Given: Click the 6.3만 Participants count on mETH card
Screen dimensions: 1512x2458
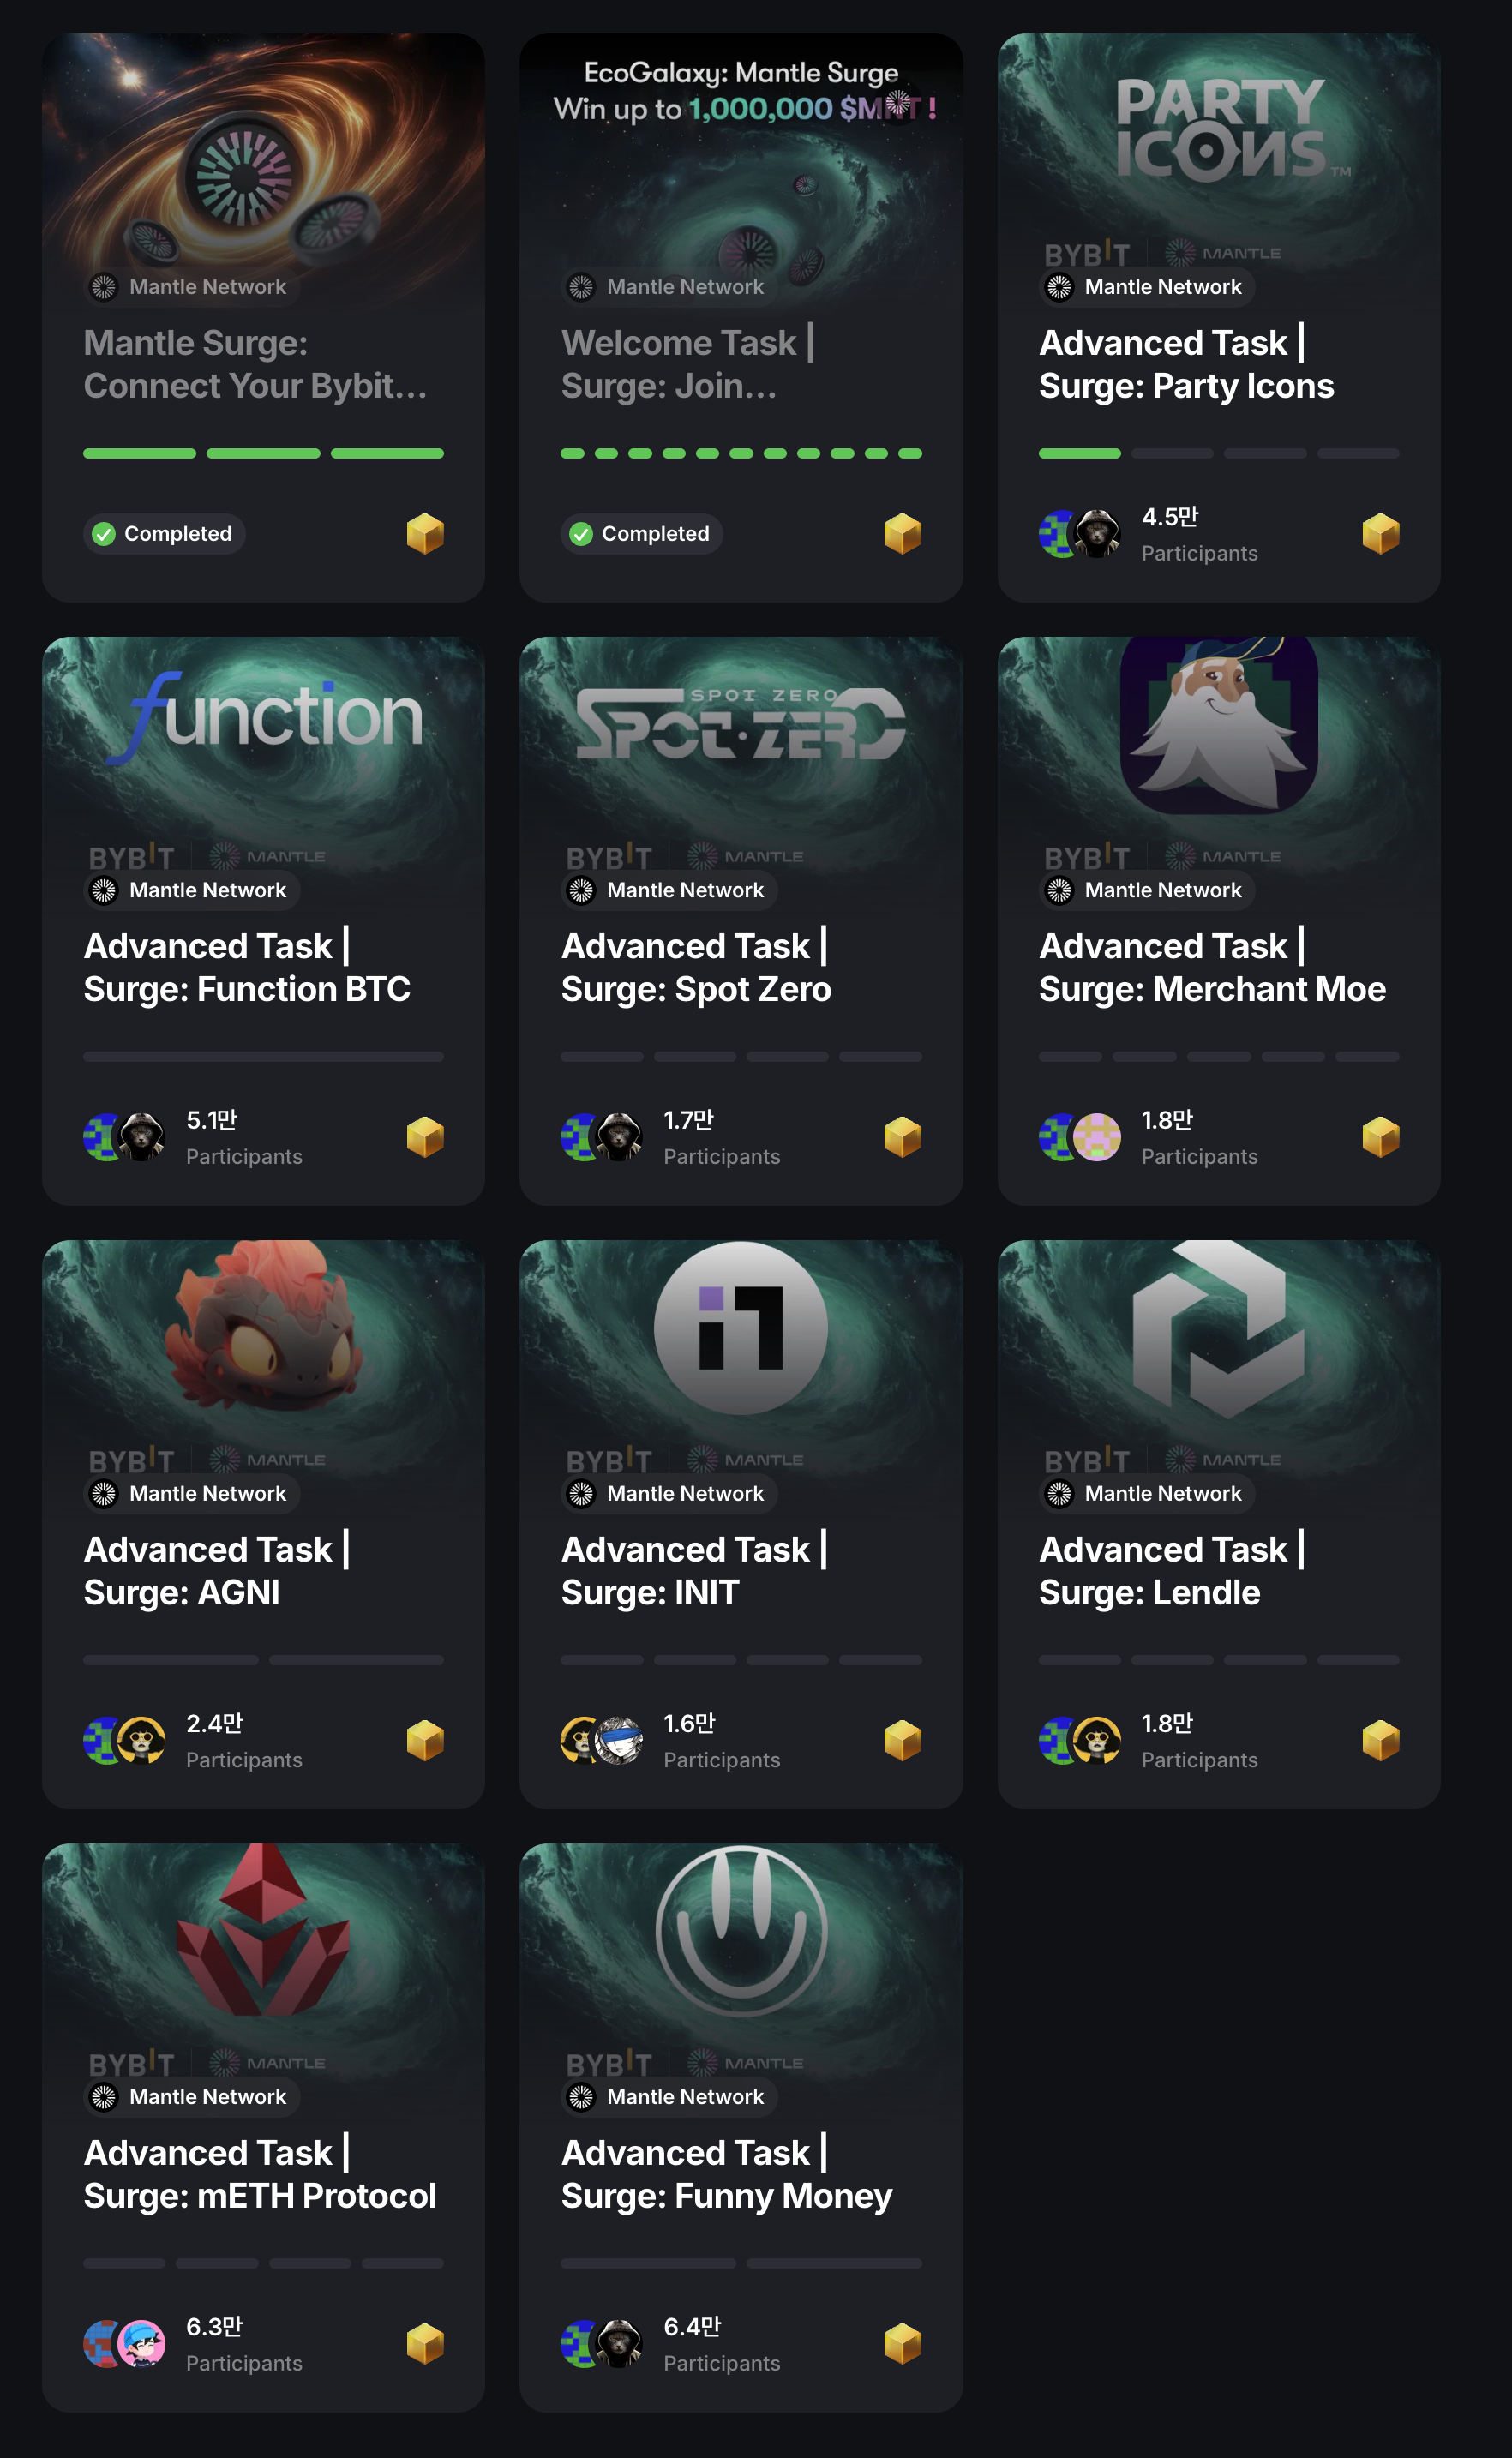Looking at the screenshot, I should click(x=244, y=2344).
